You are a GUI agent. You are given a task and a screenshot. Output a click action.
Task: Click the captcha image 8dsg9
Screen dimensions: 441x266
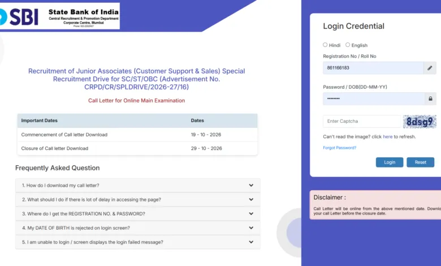[420, 122]
